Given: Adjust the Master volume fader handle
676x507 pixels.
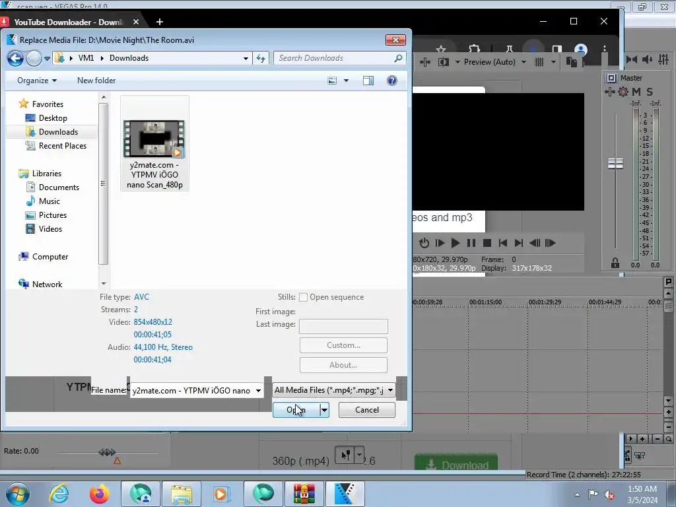Looking at the screenshot, I should point(615,164).
